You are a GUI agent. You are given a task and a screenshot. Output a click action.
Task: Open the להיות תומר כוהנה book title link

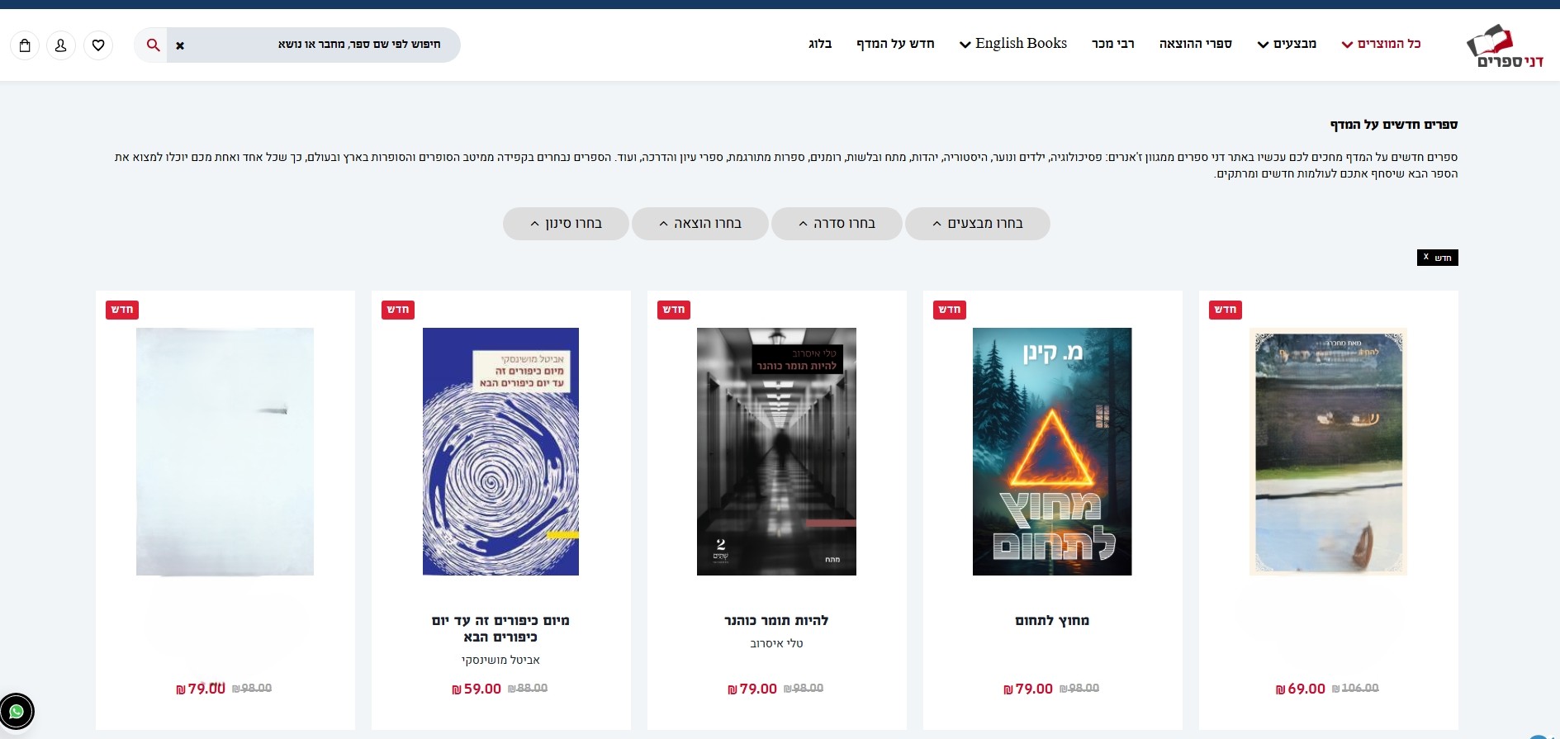click(x=776, y=621)
